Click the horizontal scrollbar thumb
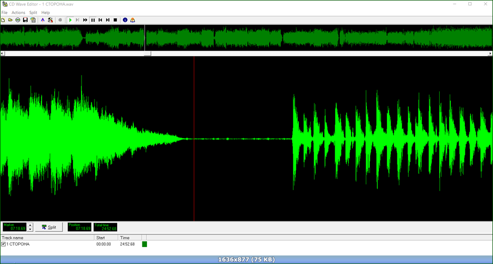 point(147,54)
